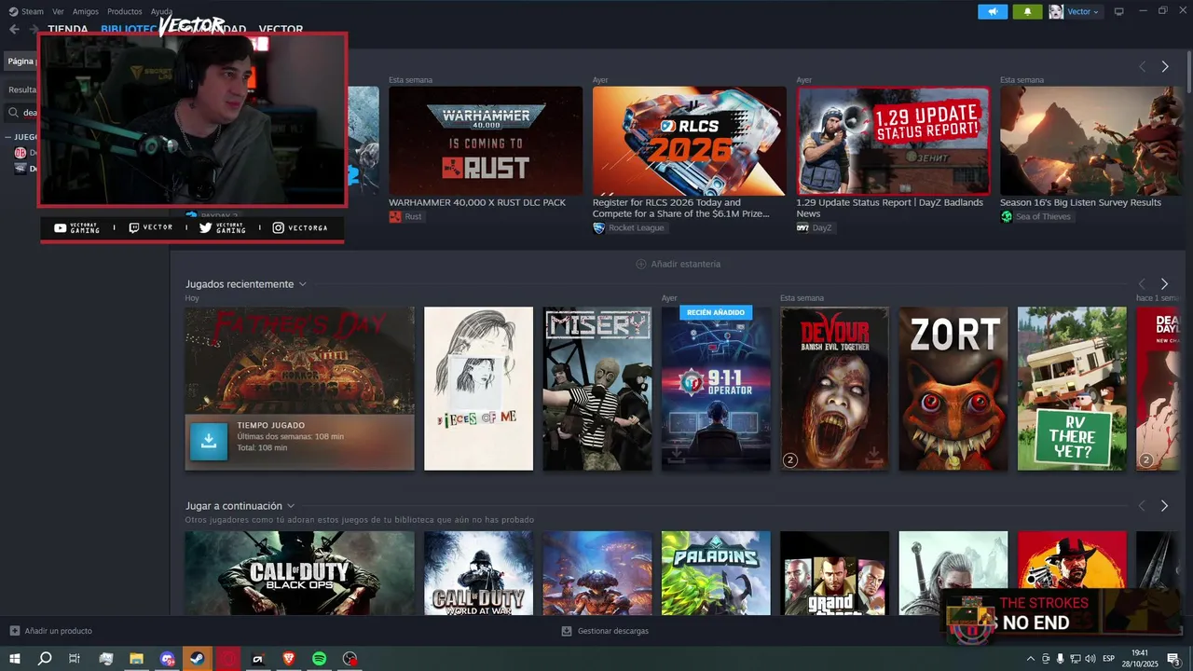This screenshot has height=671, width=1193.
Task: Click the DayZ logo under the update news
Action: click(x=802, y=227)
